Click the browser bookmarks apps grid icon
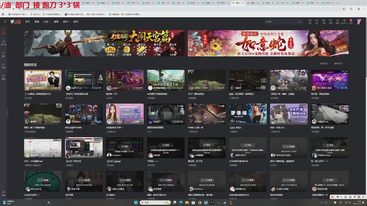367x206 pixels. pyautogui.click(x=3, y=14)
